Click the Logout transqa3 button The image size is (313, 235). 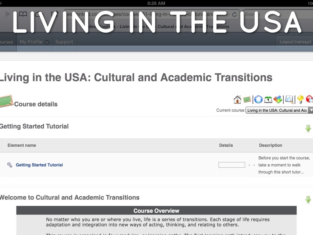(295, 42)
